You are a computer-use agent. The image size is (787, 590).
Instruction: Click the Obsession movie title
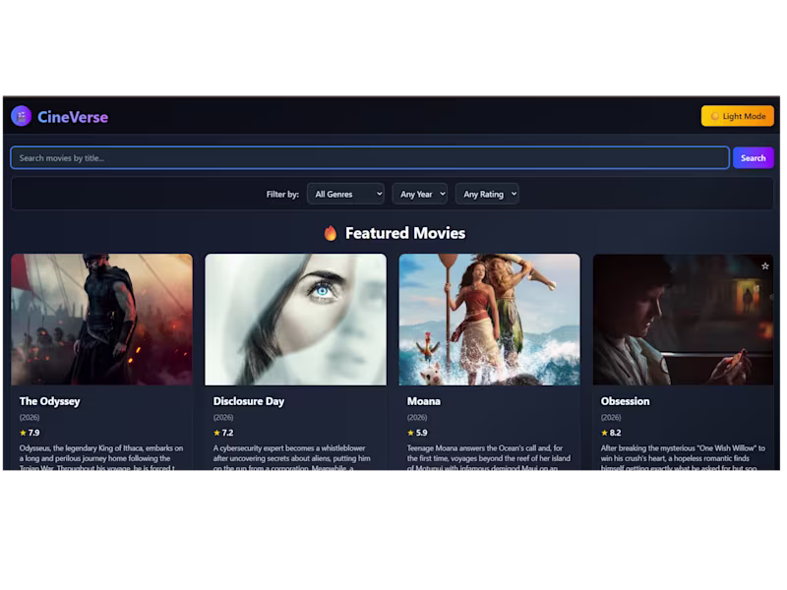(x=625, y=401)
